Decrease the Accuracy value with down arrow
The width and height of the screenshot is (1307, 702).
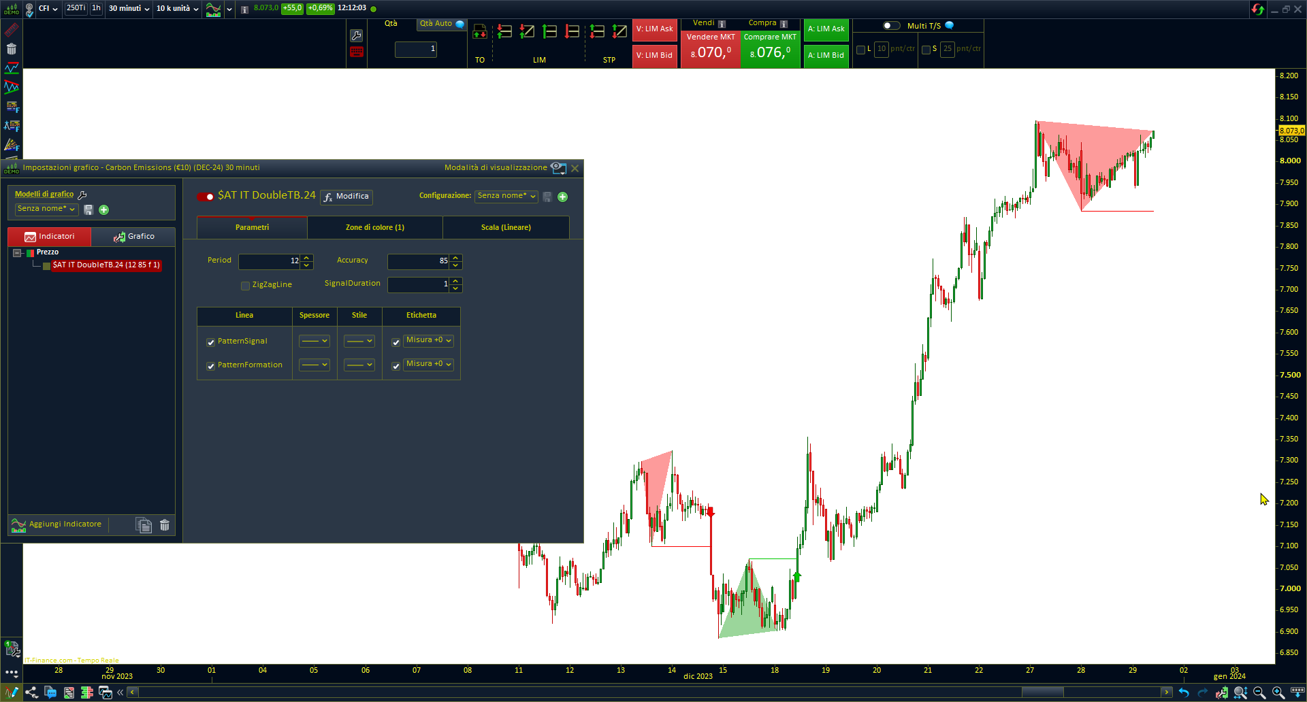[456, 265]
